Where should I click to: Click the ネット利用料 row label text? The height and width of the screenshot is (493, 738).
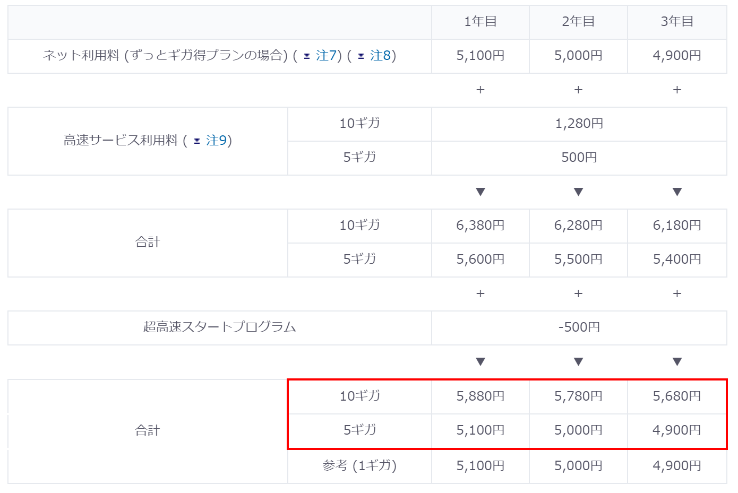point(165,56)
